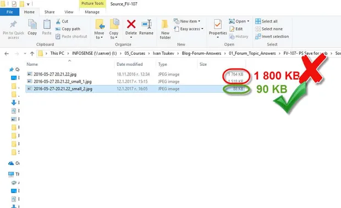The width and height of the screenshot is (341, 208).
Task: Select file 2016-05-27 20.21.22_small_1.jpg
Action: tap(63, 82)
